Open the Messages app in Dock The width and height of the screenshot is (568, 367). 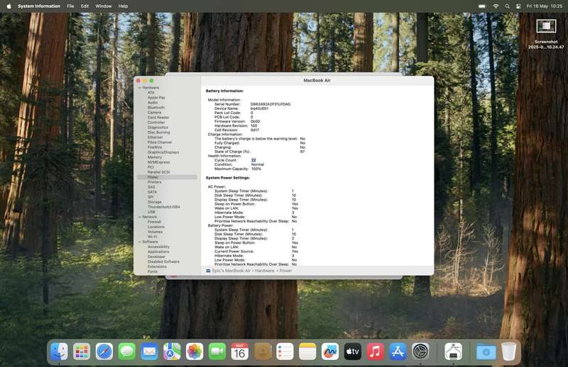127,351
